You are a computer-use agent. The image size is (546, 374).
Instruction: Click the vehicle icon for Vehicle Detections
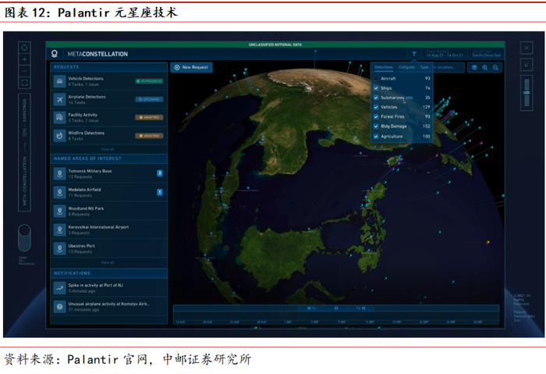click(59, 81)
